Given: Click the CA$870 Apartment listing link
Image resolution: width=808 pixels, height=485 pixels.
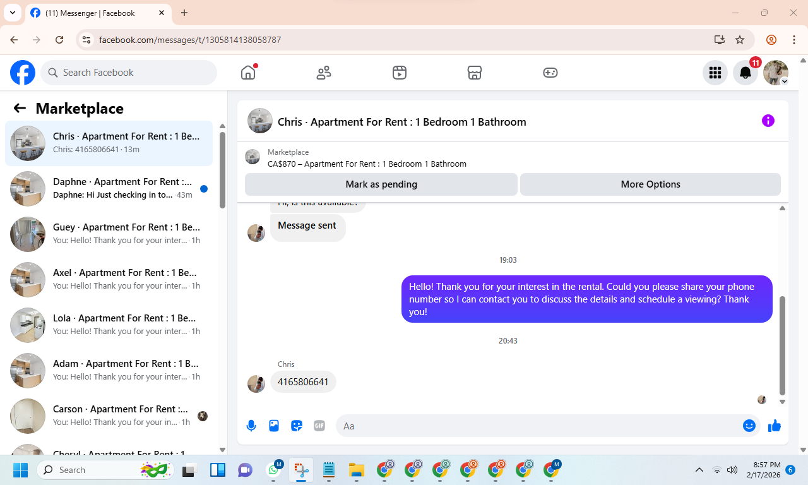Looking at the screenshot, I should [x=367, y=164].
